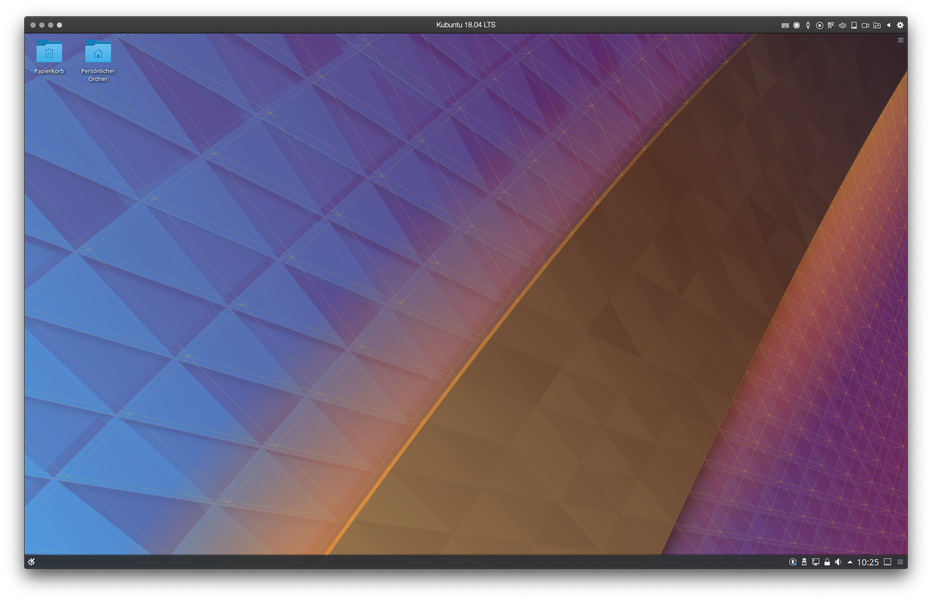Open the panel settings hamburger menu
This screenshot has width=932, height=601.
click(x=900, y=562)
